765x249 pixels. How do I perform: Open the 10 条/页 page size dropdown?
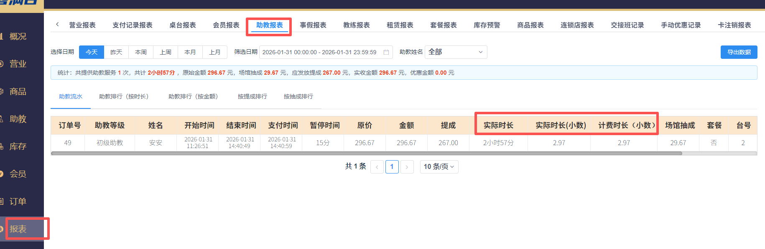pyautogui.click(x=439, y=167)
